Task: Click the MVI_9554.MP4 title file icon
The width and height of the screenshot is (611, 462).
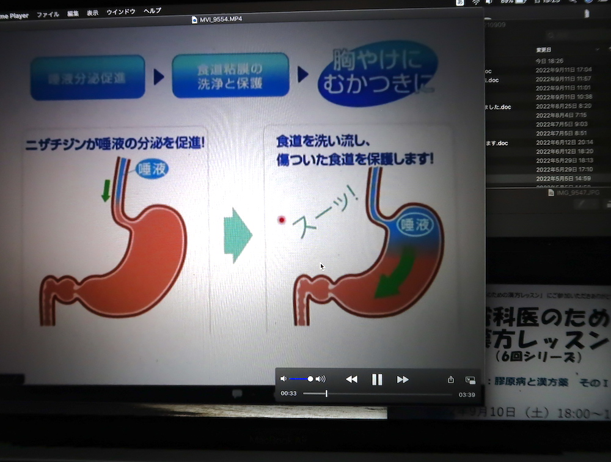Action: 195,20
